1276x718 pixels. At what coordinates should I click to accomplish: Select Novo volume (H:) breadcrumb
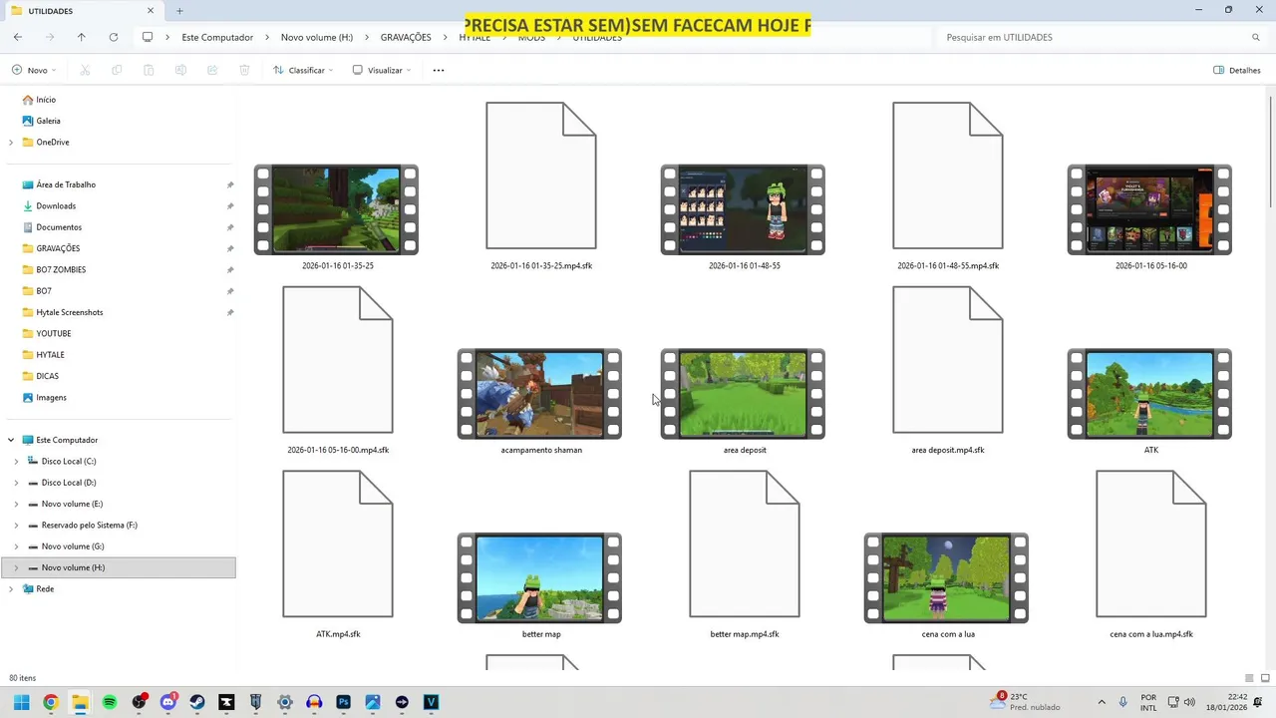pos(317,37)
